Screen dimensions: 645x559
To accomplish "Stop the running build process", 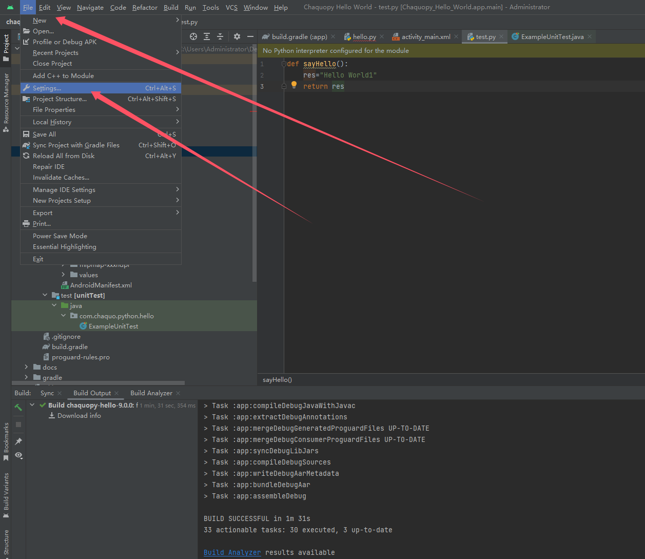I will pos(18,425).
